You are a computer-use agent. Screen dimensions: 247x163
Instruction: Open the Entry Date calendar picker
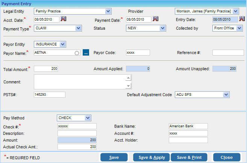242,19
